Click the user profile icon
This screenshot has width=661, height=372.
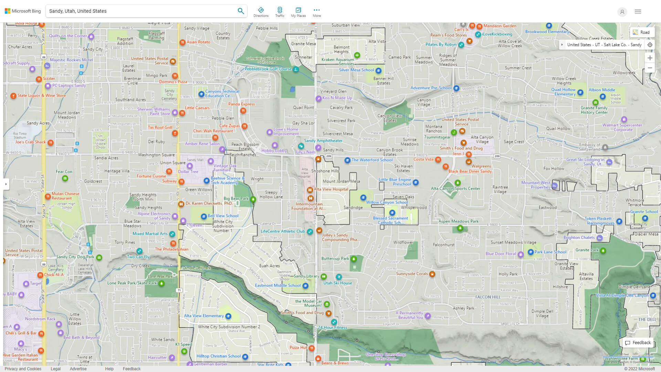click(622, 12)
